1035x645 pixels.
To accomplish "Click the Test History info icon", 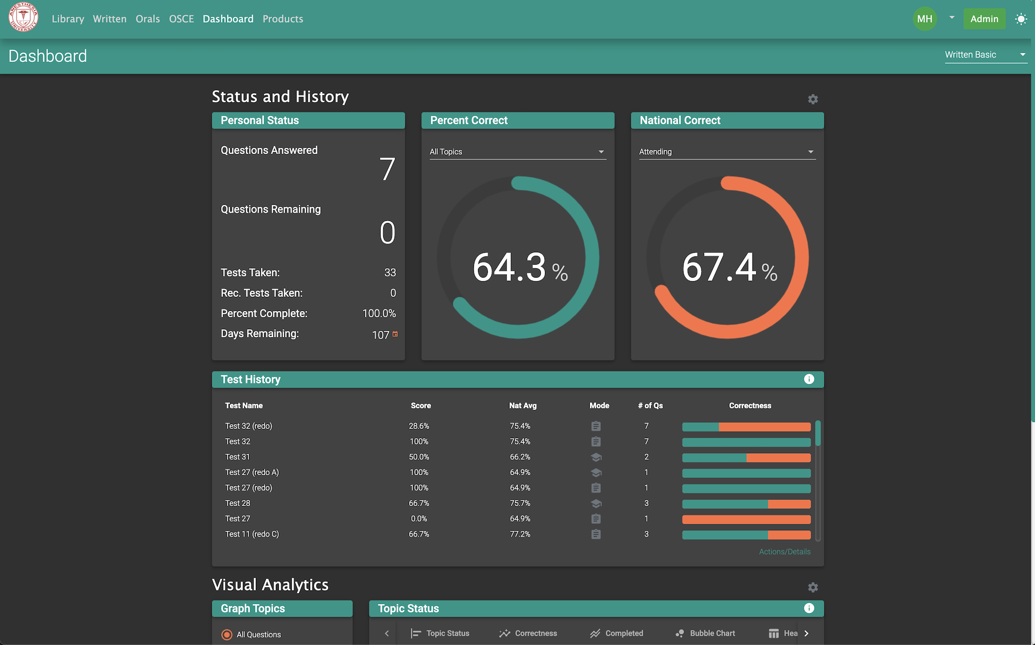I will pos(809,379).
